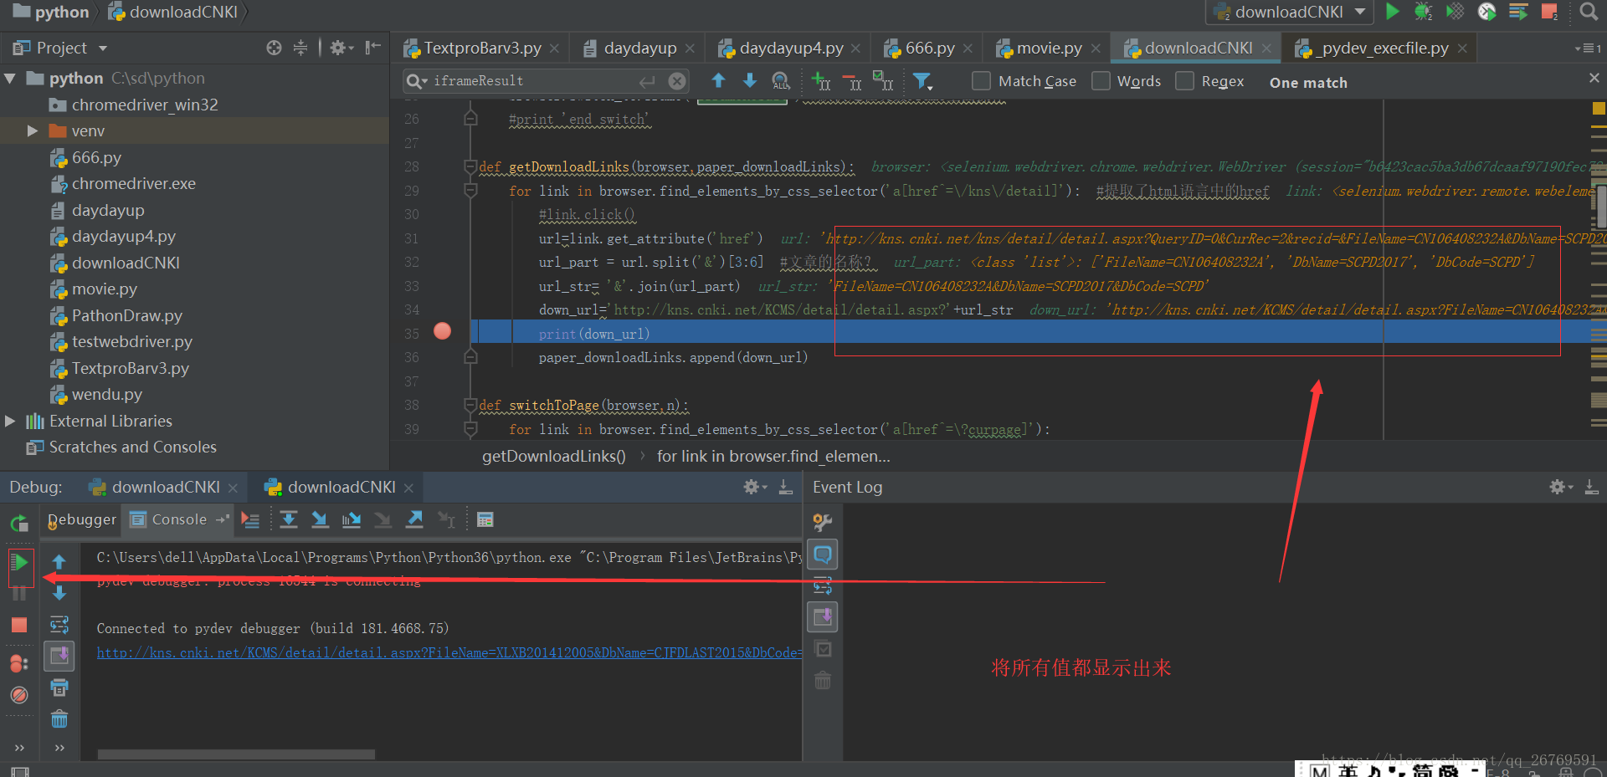Stop the running process in top toolbar
This screenshot has width=1607, height=777.
coord(1549,12)
